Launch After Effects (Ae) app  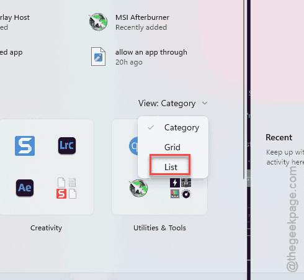[25, 188]
